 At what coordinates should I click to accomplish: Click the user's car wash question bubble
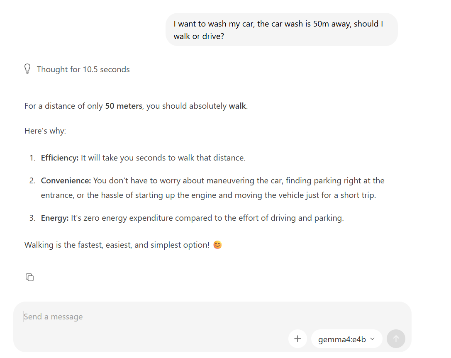click(281, 30)
